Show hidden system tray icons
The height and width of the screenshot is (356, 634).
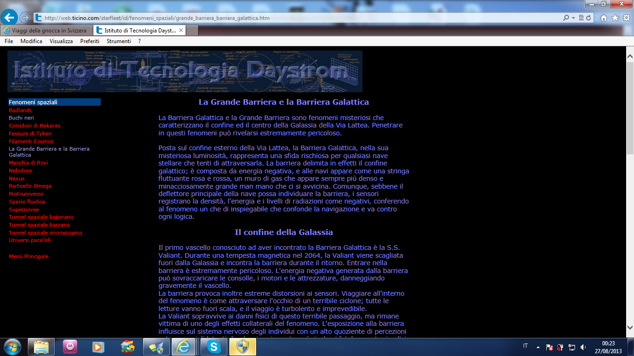[x=538, y=347]
